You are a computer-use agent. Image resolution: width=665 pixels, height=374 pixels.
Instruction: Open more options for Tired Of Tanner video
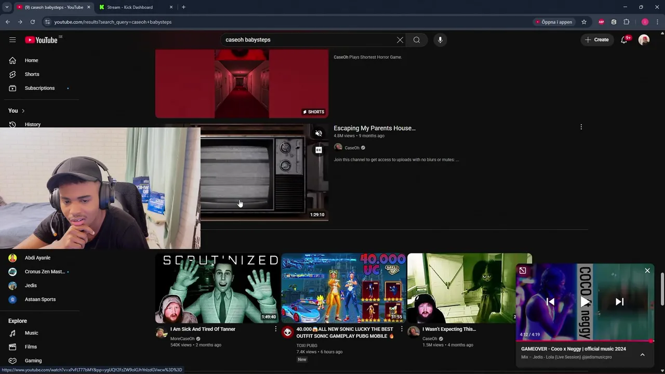[275, 329]
